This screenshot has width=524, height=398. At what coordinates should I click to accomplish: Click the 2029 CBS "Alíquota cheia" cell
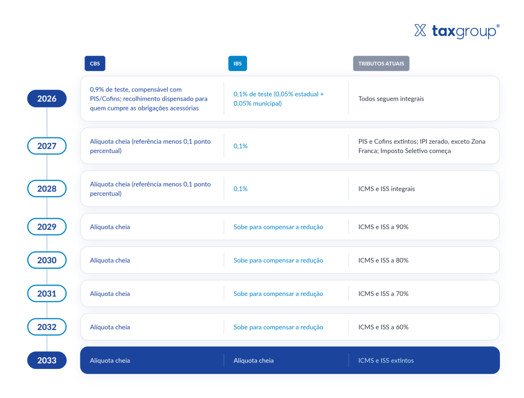pos(110,227)
